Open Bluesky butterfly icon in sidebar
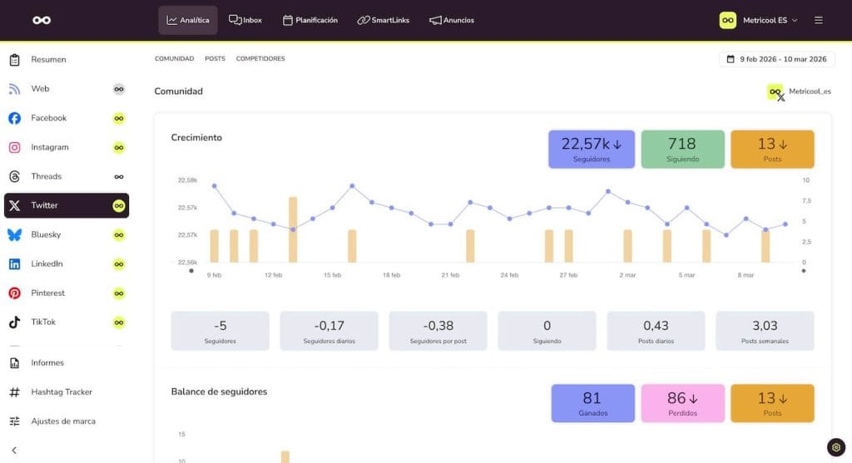 coord(14,234)
